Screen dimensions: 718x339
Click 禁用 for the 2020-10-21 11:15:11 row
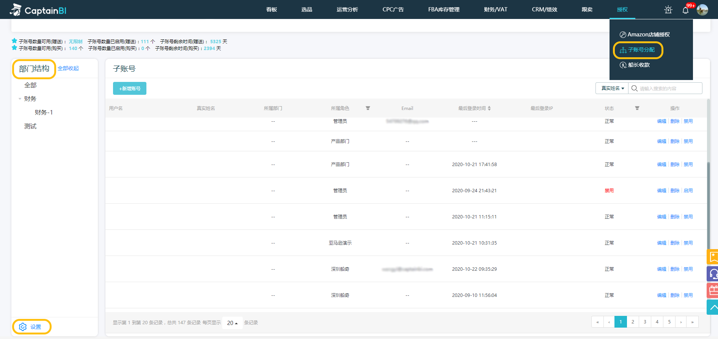coord(688,217)
